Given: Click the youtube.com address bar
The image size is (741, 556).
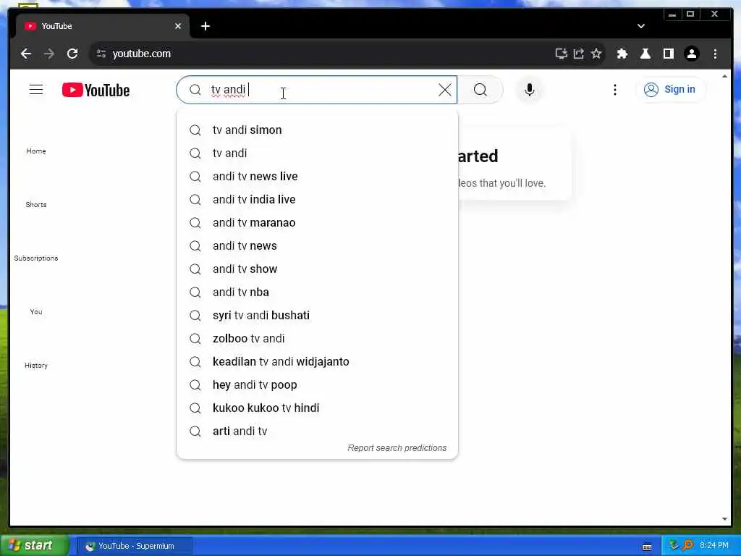Looking at the screenshot, I should 321,54.
